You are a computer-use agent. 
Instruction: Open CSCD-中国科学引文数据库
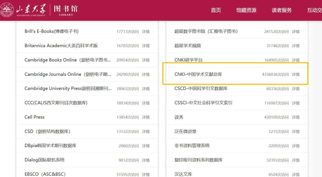(201, 88)
